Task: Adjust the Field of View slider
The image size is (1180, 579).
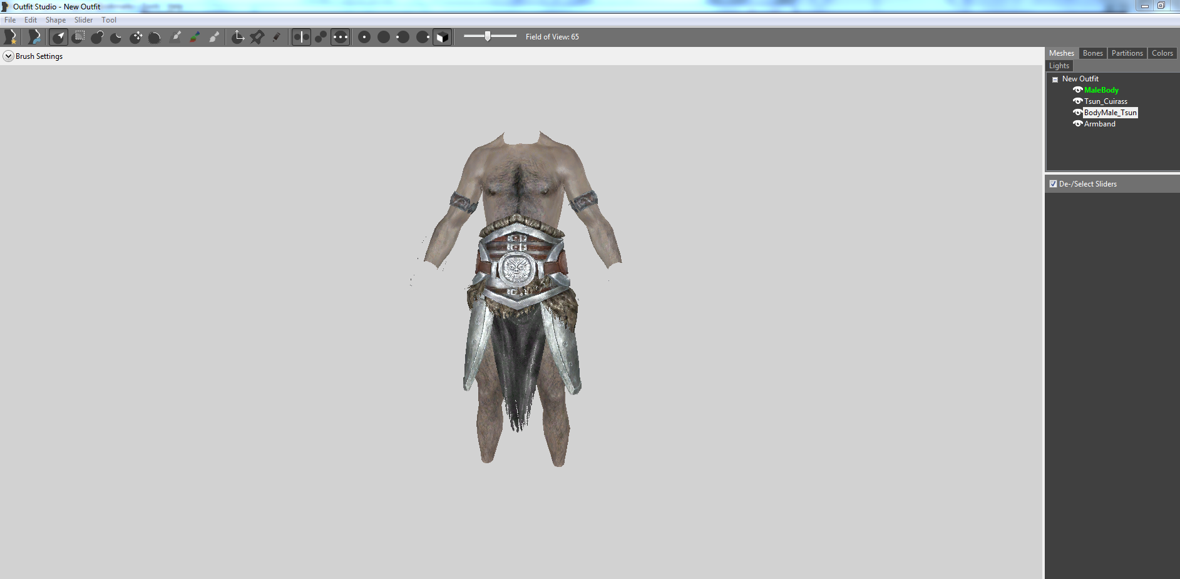Action: pos(488,36)
